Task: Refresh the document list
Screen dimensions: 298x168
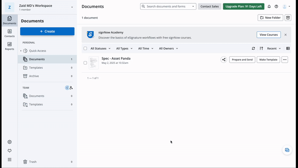Action: [x=253, y=49]
